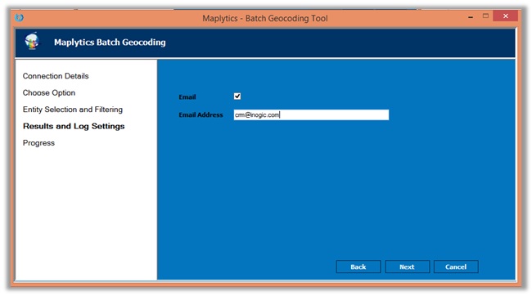The image size is (532, 296).
Task: Open the Progress step
Action: tap(38, 143)
